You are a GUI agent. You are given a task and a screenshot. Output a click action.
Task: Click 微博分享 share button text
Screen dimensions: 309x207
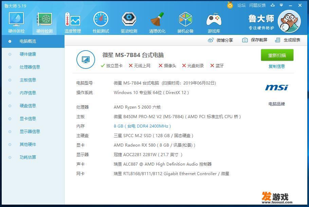(x=225, y=40)
